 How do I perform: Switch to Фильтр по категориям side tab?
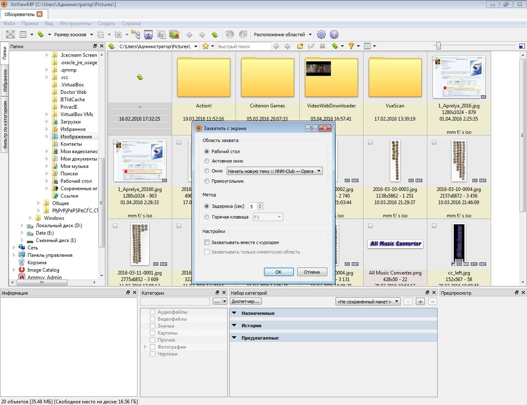pyautogui.click(x=5, y=124)
